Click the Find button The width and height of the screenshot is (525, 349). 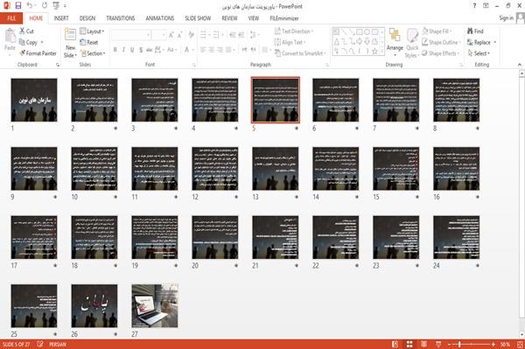coord(475,31)
